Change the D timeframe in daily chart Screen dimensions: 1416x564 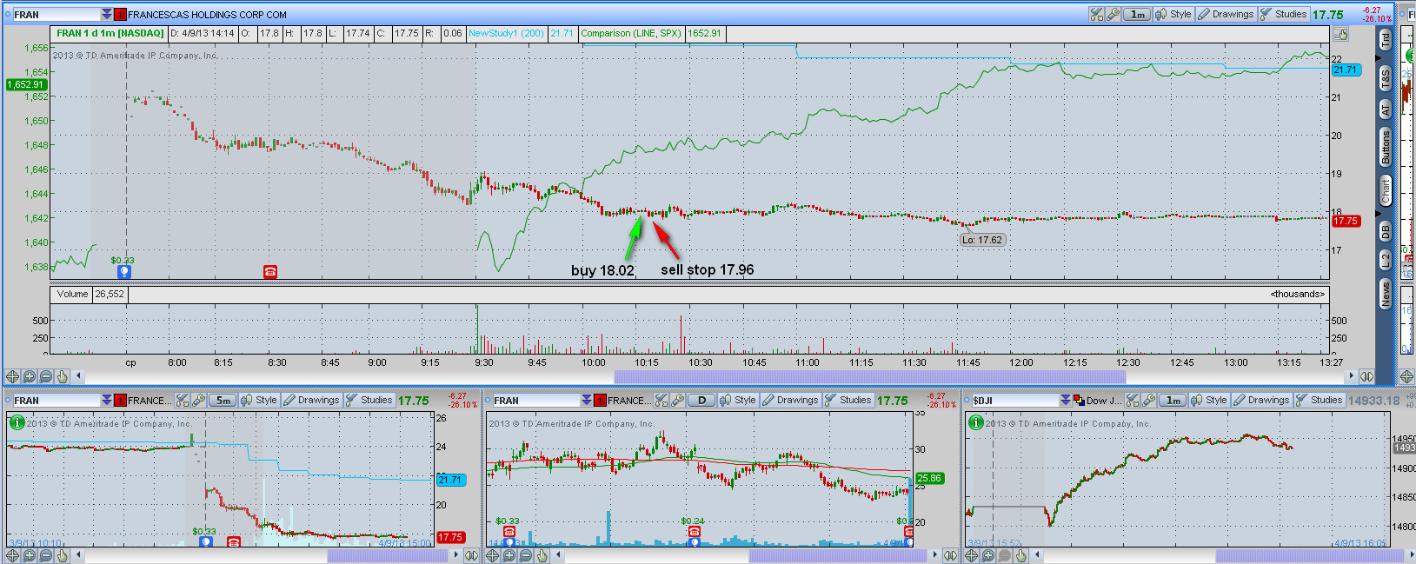[701, 400]
